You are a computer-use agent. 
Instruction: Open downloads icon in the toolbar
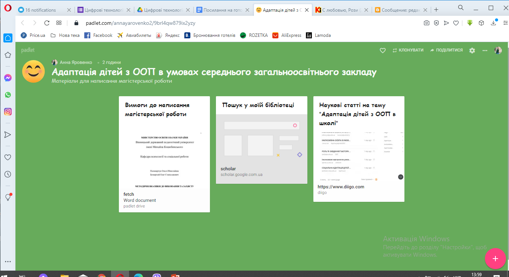(494, 23)
